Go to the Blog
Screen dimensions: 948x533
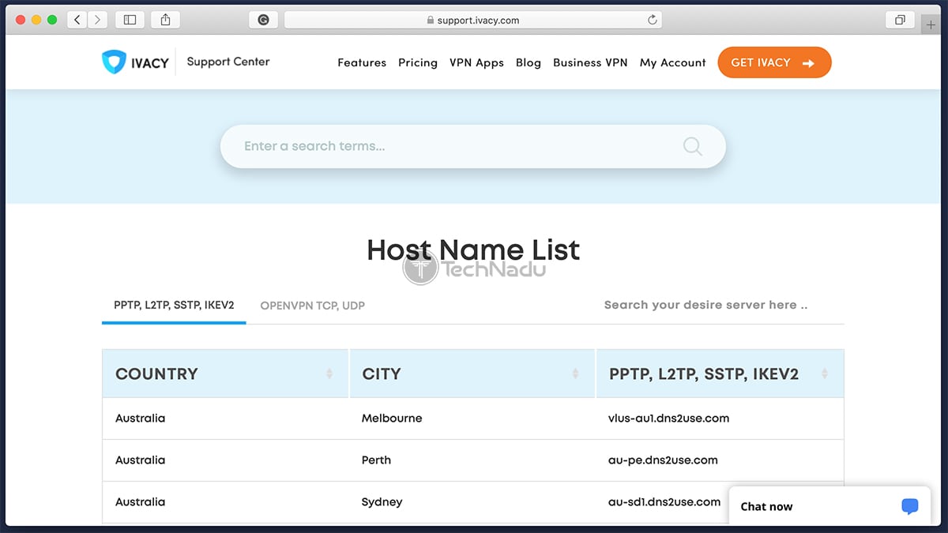coord(529,63)
